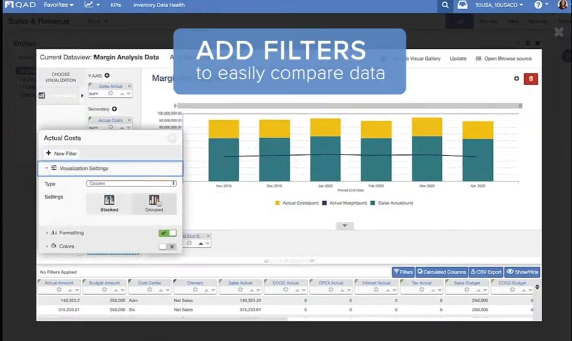Viewport: 572px width, 341px height.
Task: Add a Y-Axis field with plus icon
Action: pos(107,76)
